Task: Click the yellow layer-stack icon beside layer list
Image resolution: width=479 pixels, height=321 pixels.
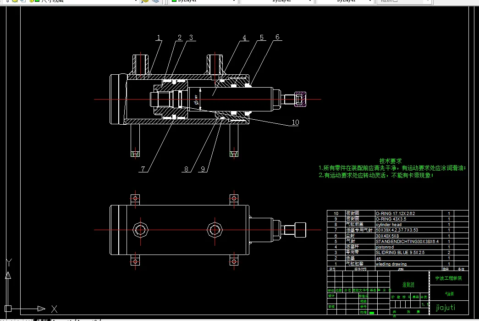Action: coord(144,1)
